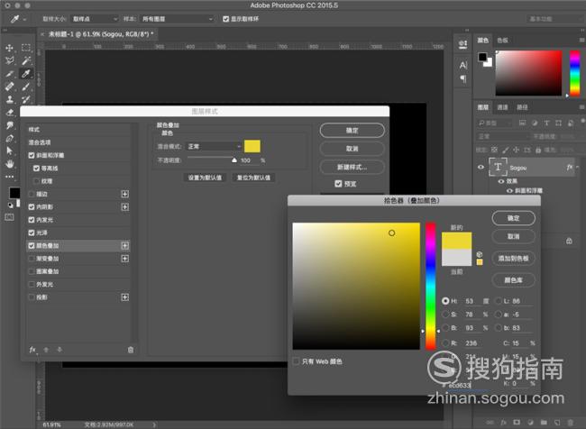Switch to the 路径 paths tab
Screen dimensions: 586x429
(x=522, y=107)
